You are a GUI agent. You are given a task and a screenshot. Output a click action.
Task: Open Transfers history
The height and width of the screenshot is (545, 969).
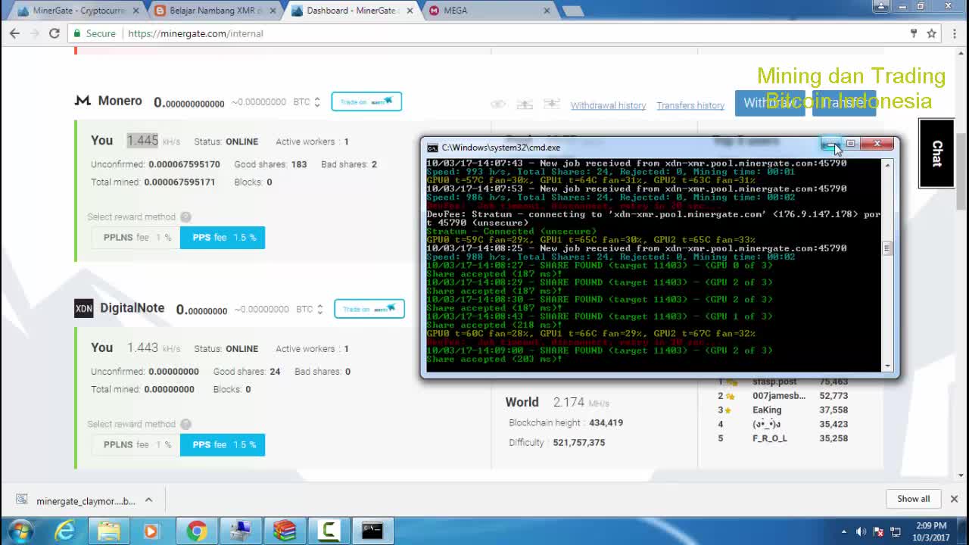[690, 105]
